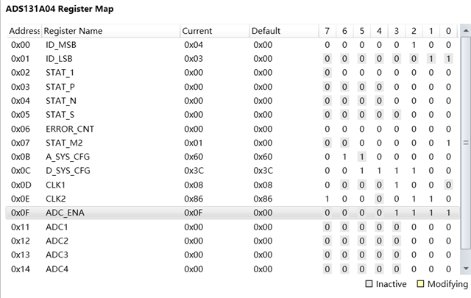This screenshot has width=471, height=298.
Task: Click the scrollbar down arrow
Action: 465,269
